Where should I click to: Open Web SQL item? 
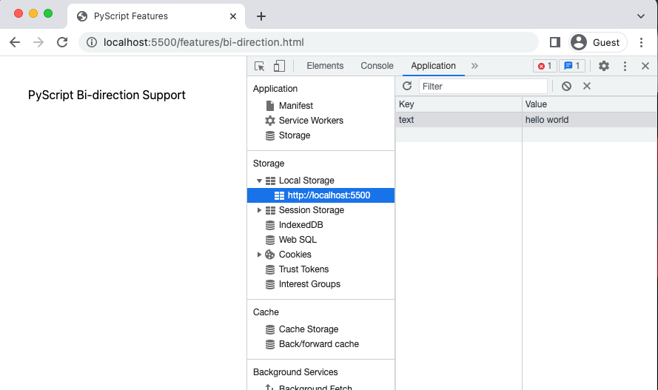coord(298,240)
